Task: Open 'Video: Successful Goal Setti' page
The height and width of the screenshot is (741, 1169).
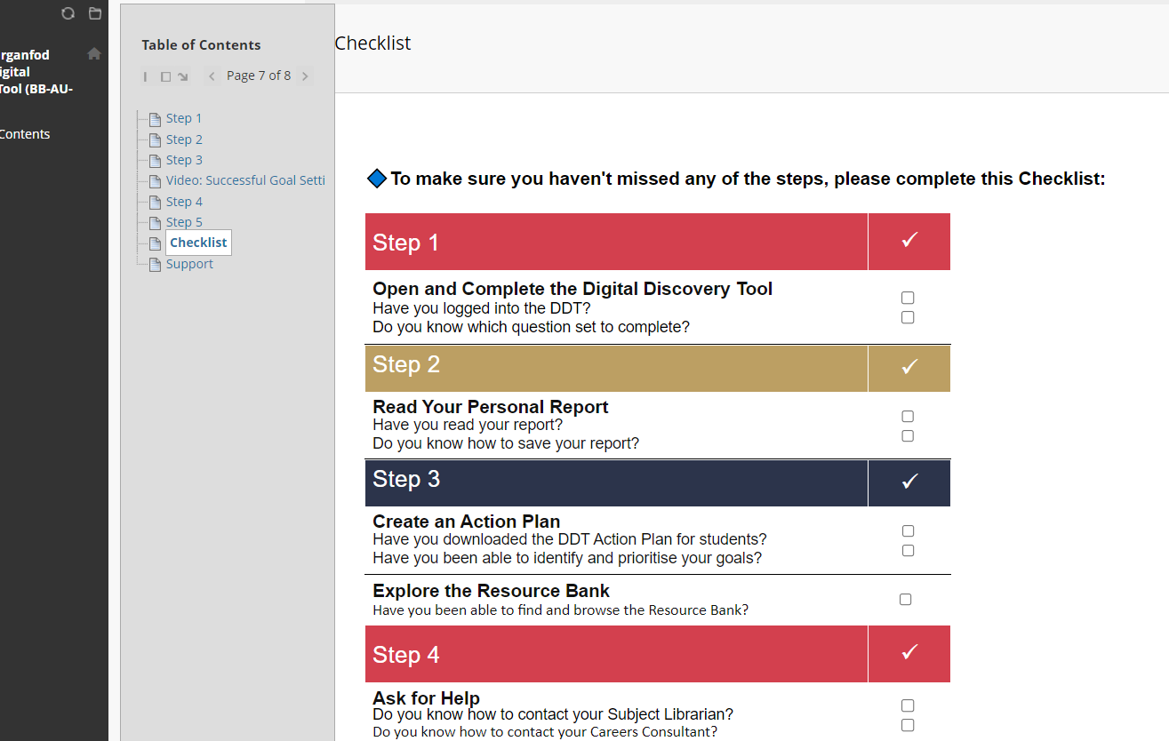Action: coord(245,180)
